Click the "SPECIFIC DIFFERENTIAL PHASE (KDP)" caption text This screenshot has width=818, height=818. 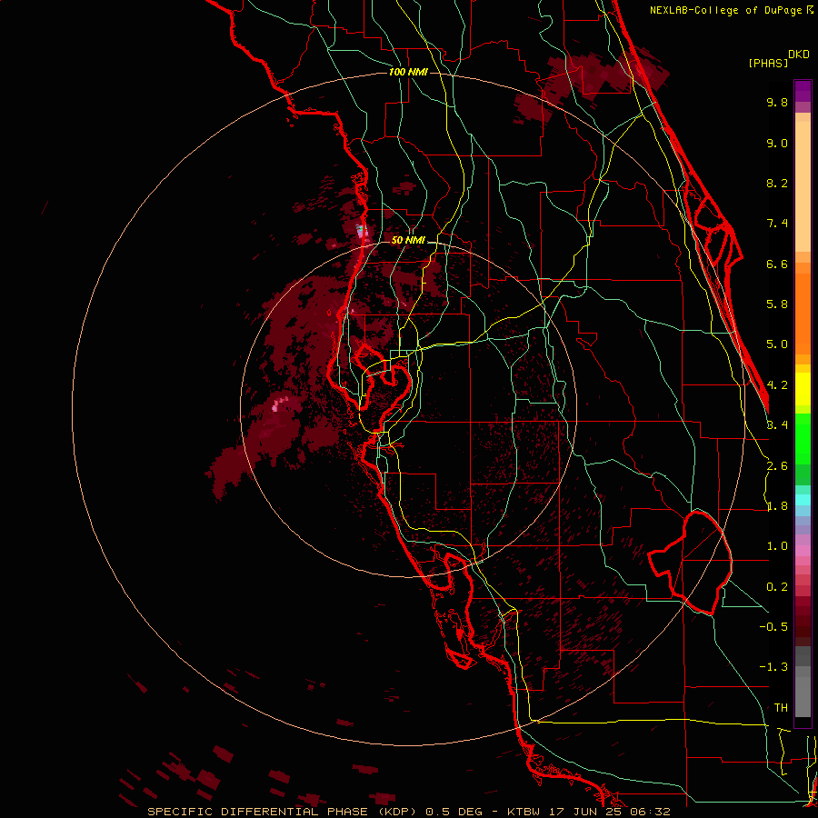coord(282,812)
